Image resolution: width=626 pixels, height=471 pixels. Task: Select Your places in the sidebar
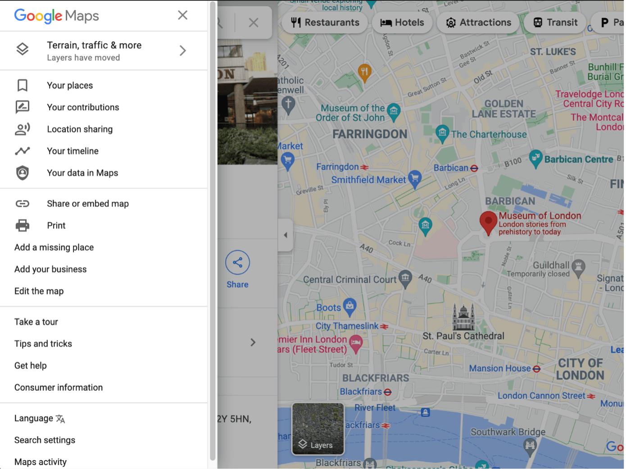pyautogui.click(x=69, y=85)
